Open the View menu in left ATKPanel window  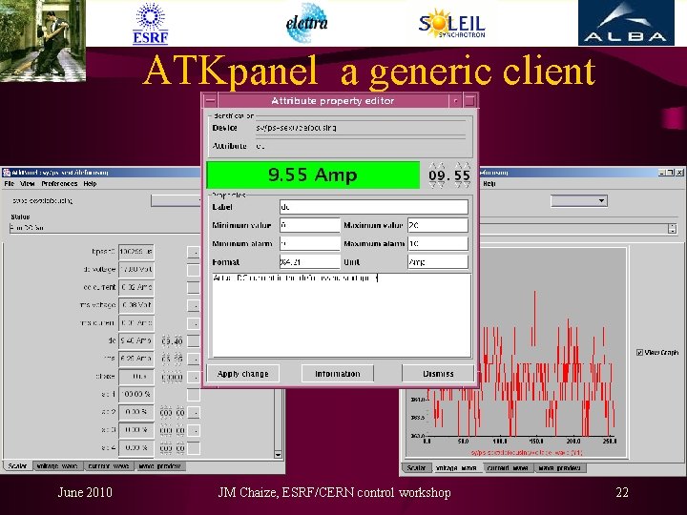(27, 183)
